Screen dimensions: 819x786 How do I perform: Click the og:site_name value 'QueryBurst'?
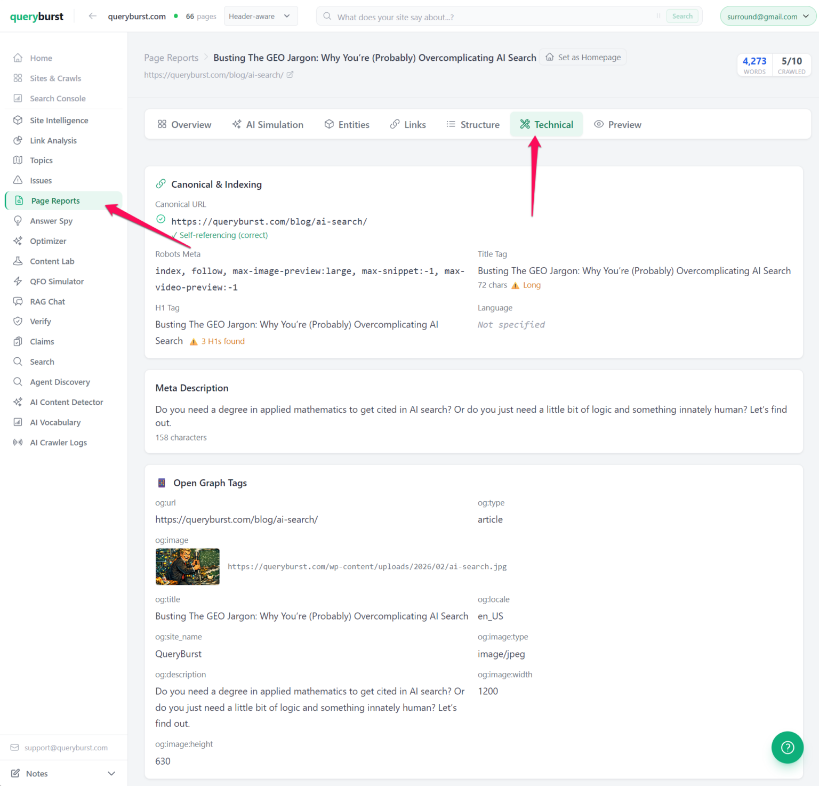[x=179, y=654]
